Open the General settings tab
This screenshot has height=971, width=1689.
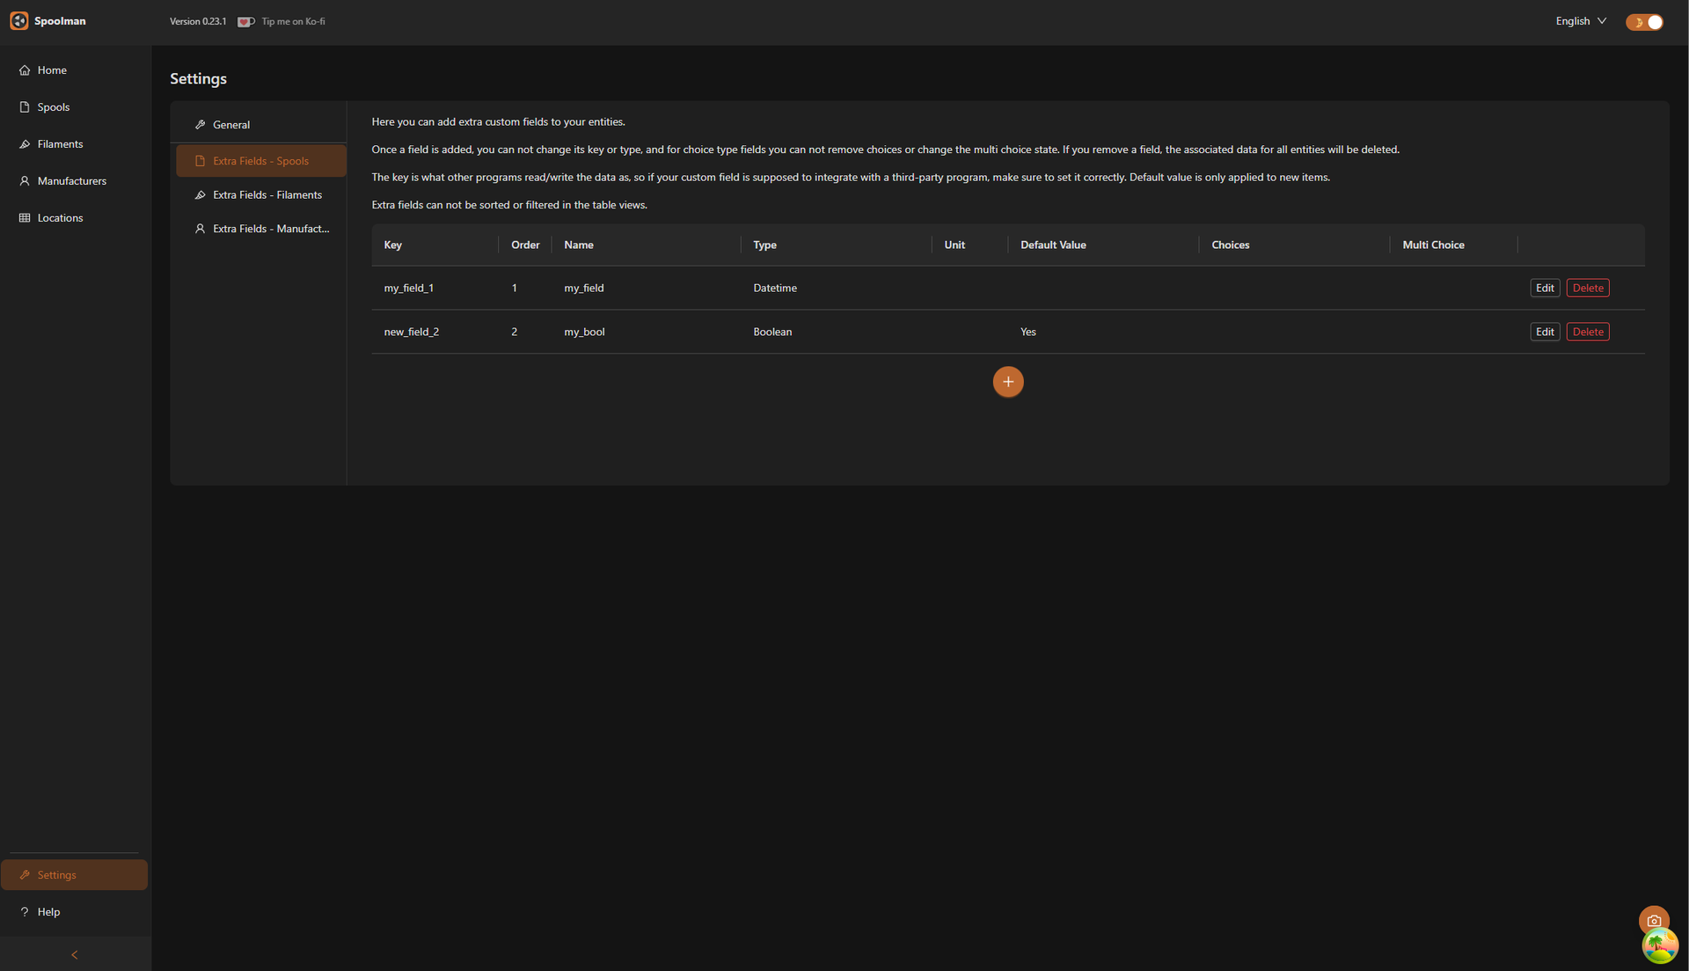tap(260, 125)
